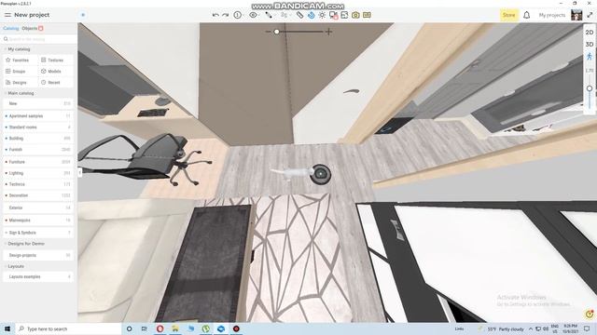Open Designs in My catalog
This screenshot has width=597, height=335.
20,83
